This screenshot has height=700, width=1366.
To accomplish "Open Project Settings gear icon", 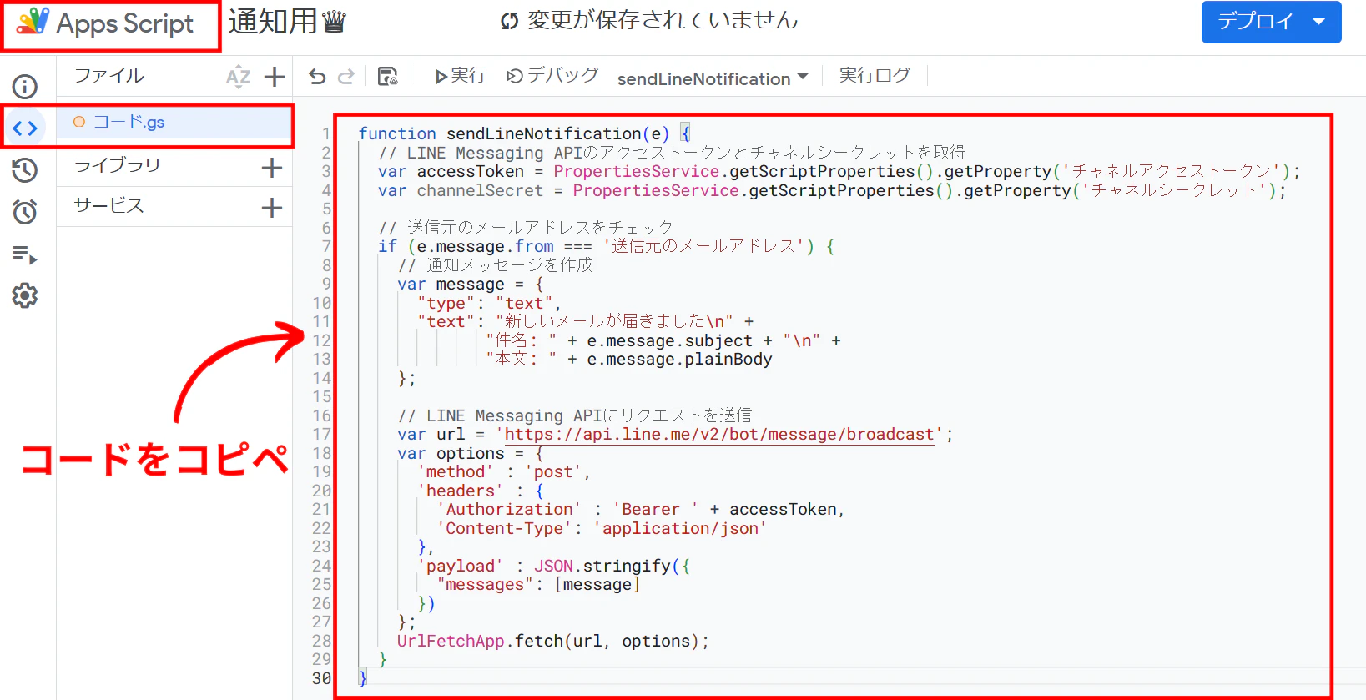I will [x=25, y=295].
